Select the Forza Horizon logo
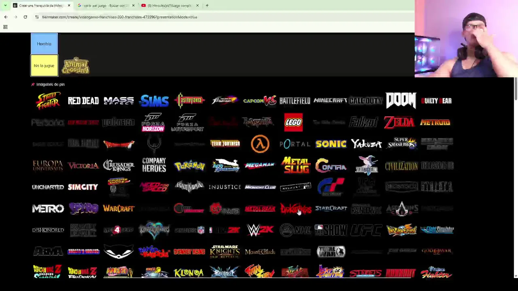 (x=153, y=122)
